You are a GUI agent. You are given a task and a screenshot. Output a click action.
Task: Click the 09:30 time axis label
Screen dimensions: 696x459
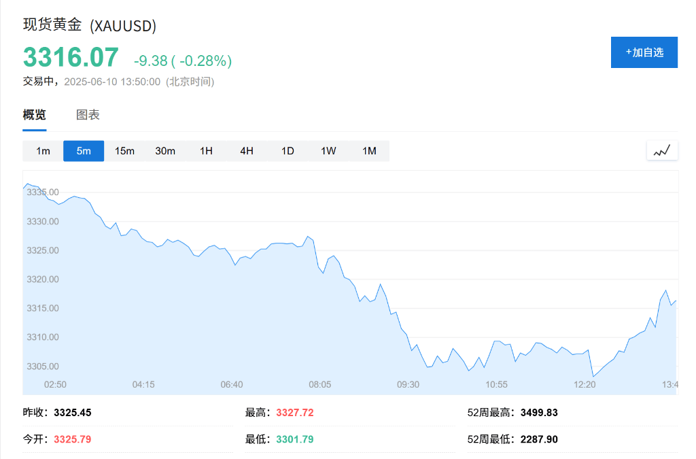point(408,384)
